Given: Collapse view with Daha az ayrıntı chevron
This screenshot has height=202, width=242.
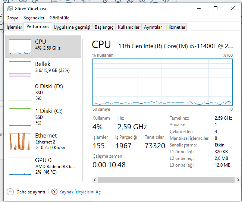Looking at the screenshot, I should point(10,192).
